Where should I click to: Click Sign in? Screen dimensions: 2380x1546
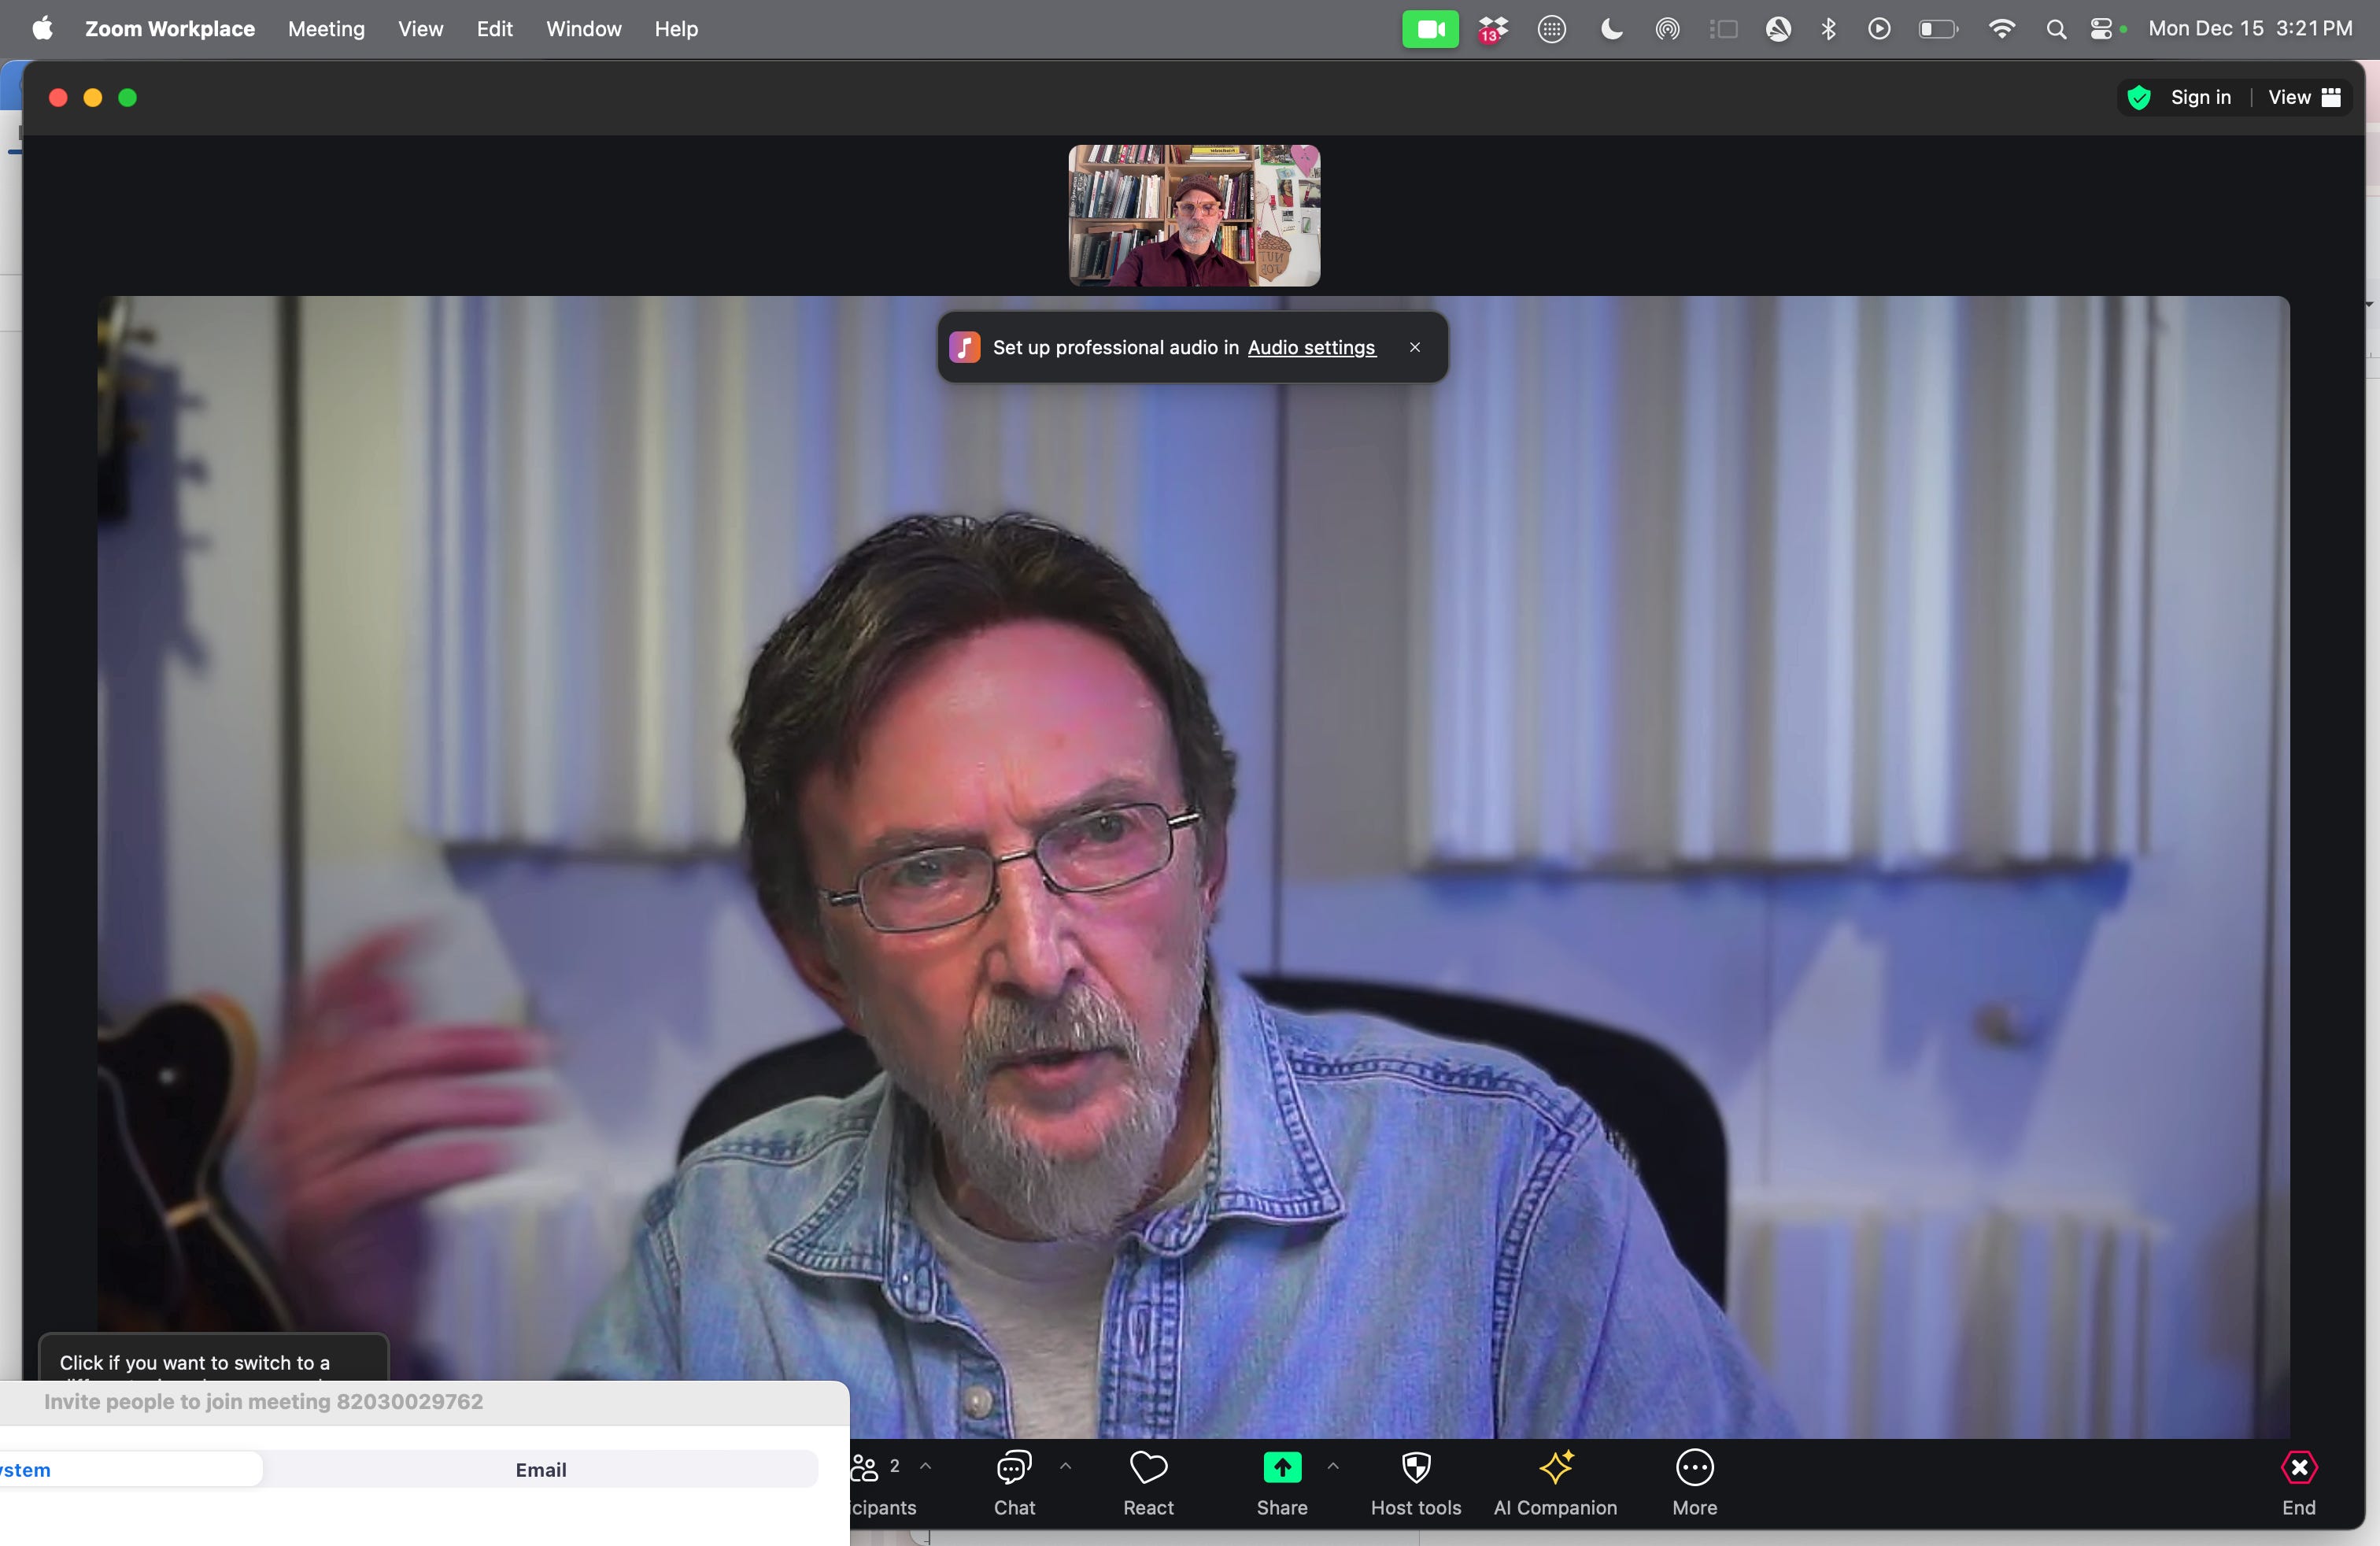(2200, 97)
